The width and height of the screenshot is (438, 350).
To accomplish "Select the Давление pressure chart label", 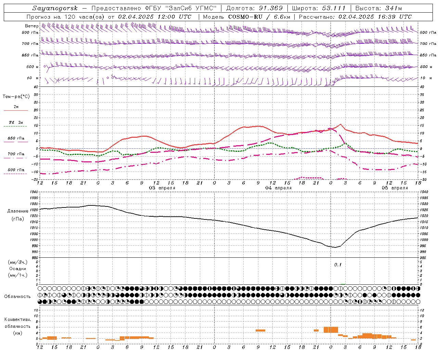I will click(x=18, y=211).
